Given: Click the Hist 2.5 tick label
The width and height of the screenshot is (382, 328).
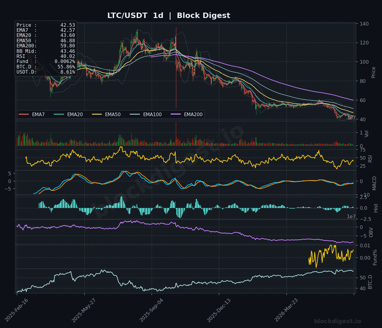Looking at the screenshot, I should (x=363, y=197).
